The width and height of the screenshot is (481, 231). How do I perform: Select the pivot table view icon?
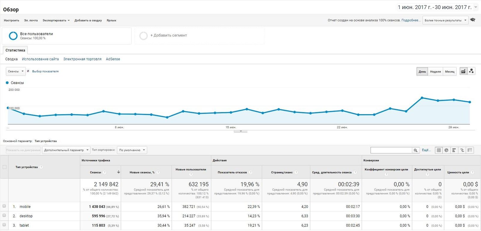click(470, 150)
